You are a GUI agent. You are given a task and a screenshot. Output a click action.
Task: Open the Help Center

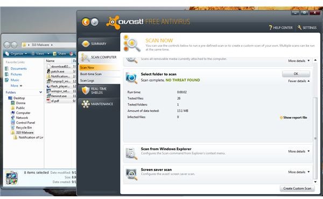coord(280,27)
